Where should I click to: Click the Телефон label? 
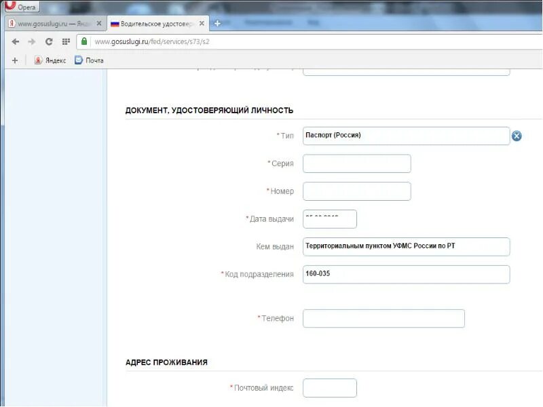tap(278, 318)
